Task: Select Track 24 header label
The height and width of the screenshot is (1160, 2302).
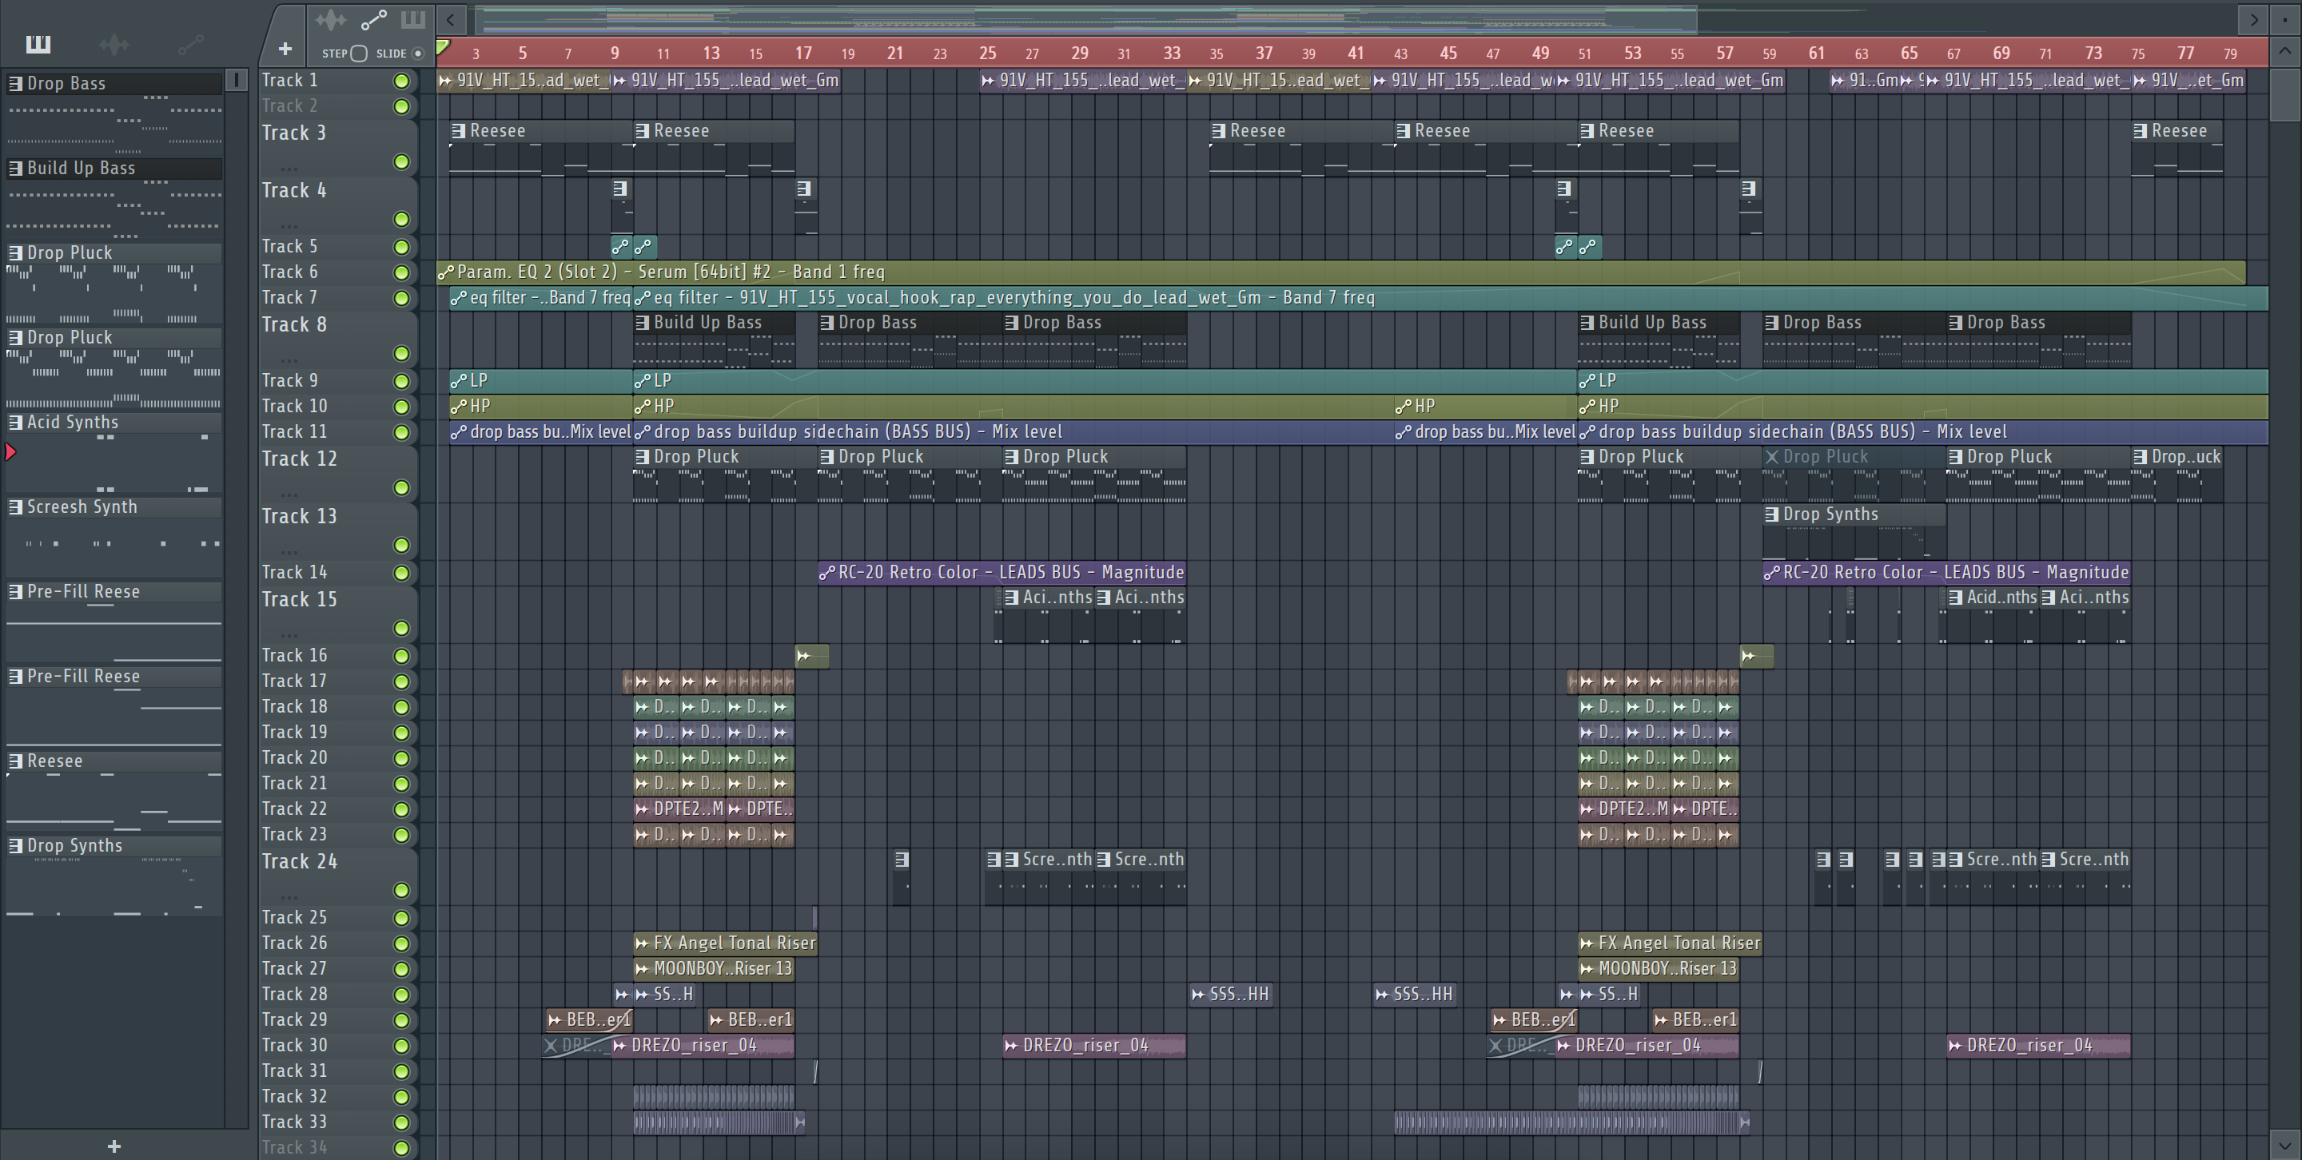Action: pyautogui.click(x=300, y=862)
